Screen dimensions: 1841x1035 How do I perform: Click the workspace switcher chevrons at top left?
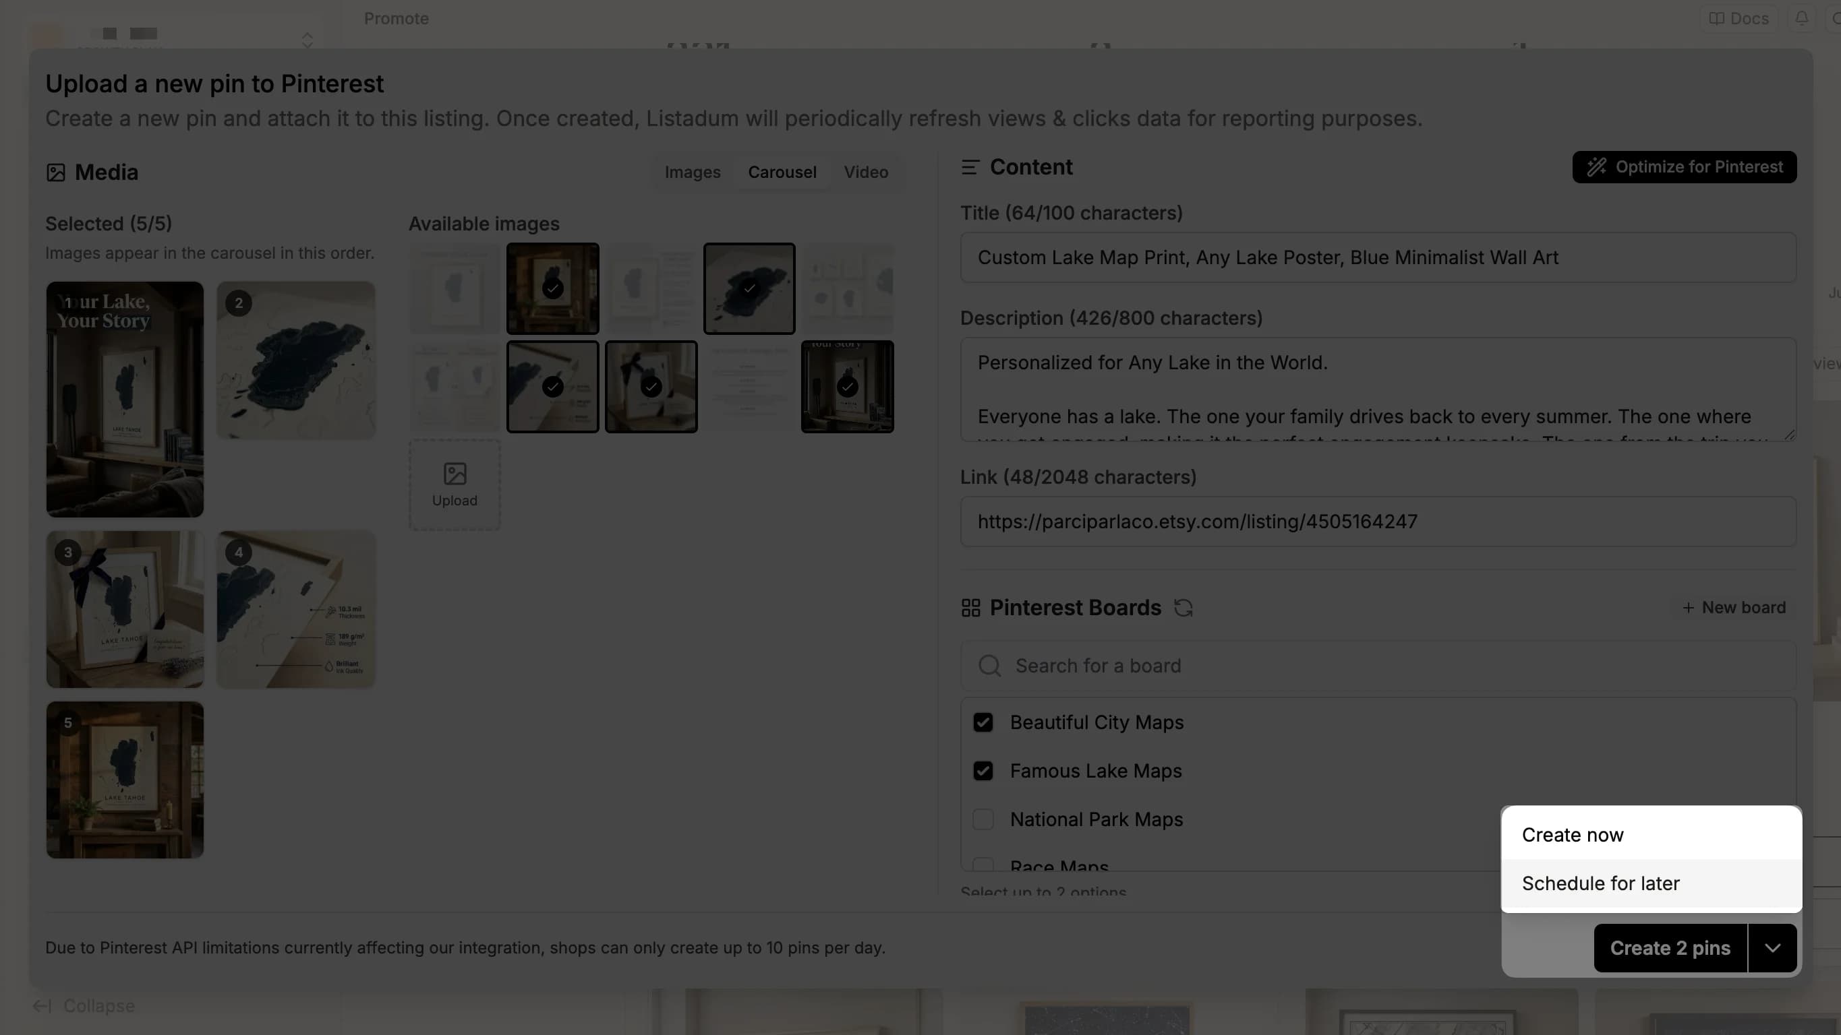point(308,39)
